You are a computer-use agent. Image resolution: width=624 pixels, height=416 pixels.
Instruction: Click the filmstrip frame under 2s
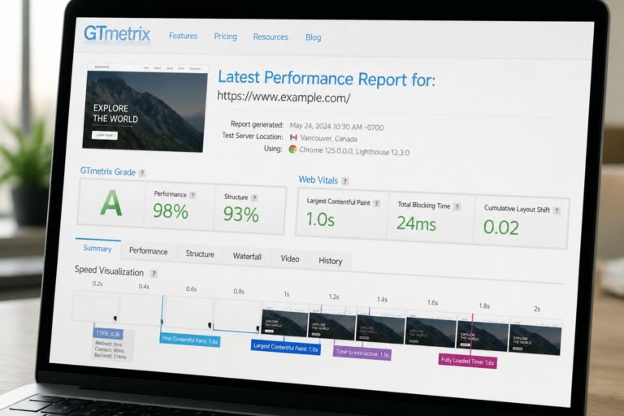535,336
